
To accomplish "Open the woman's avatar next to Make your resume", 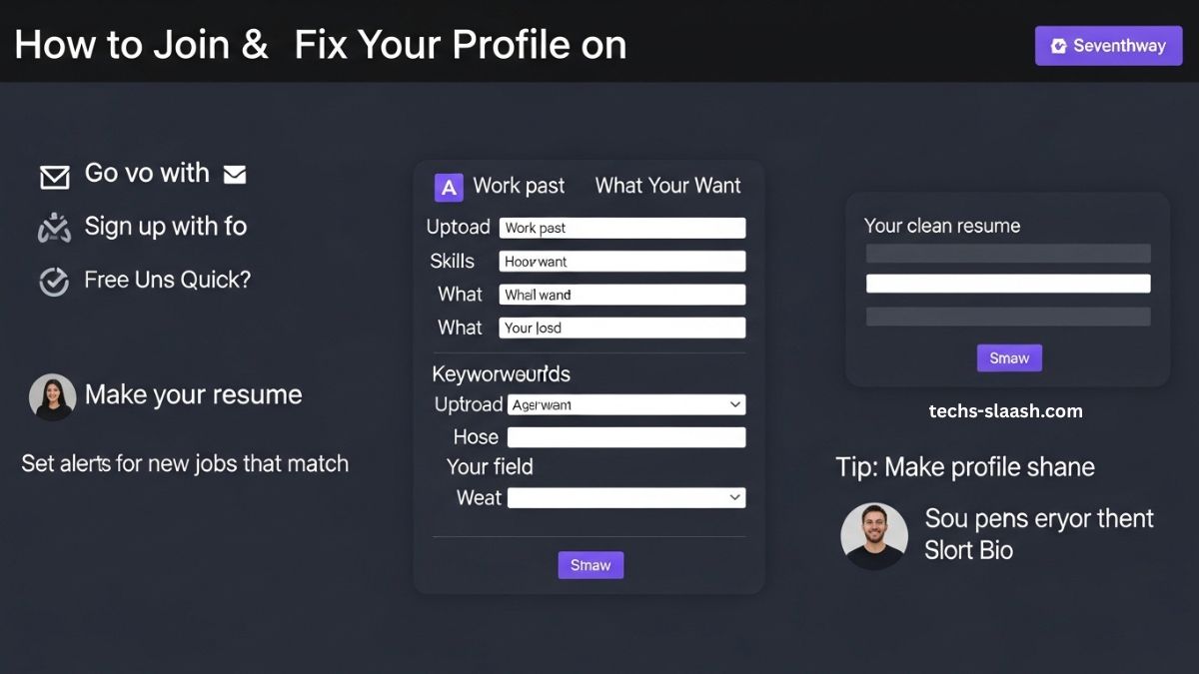I will [52, 395].
